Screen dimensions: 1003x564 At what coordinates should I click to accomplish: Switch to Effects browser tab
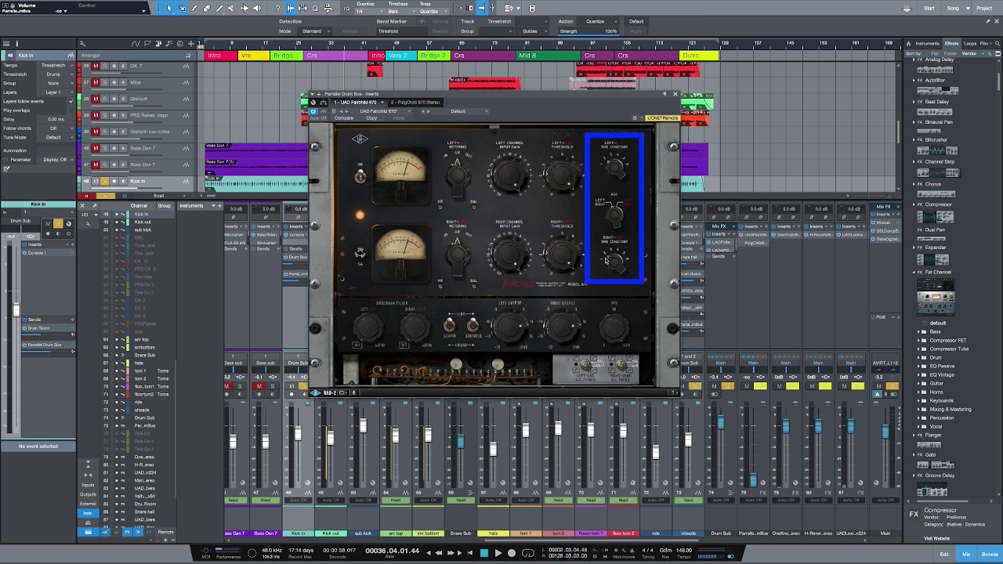click(951, 44)
